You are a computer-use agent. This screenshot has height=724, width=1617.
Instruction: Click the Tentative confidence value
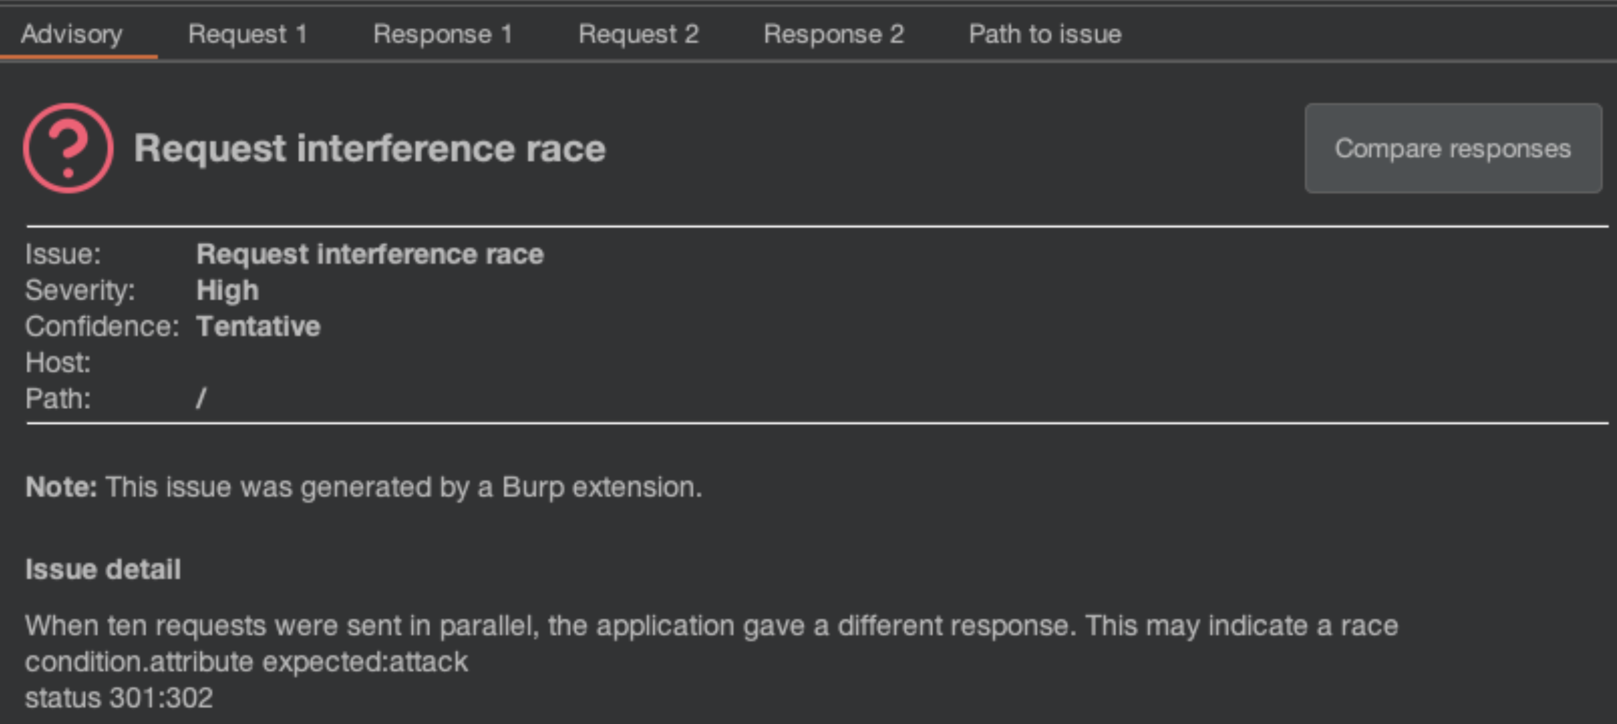[258, 327]
